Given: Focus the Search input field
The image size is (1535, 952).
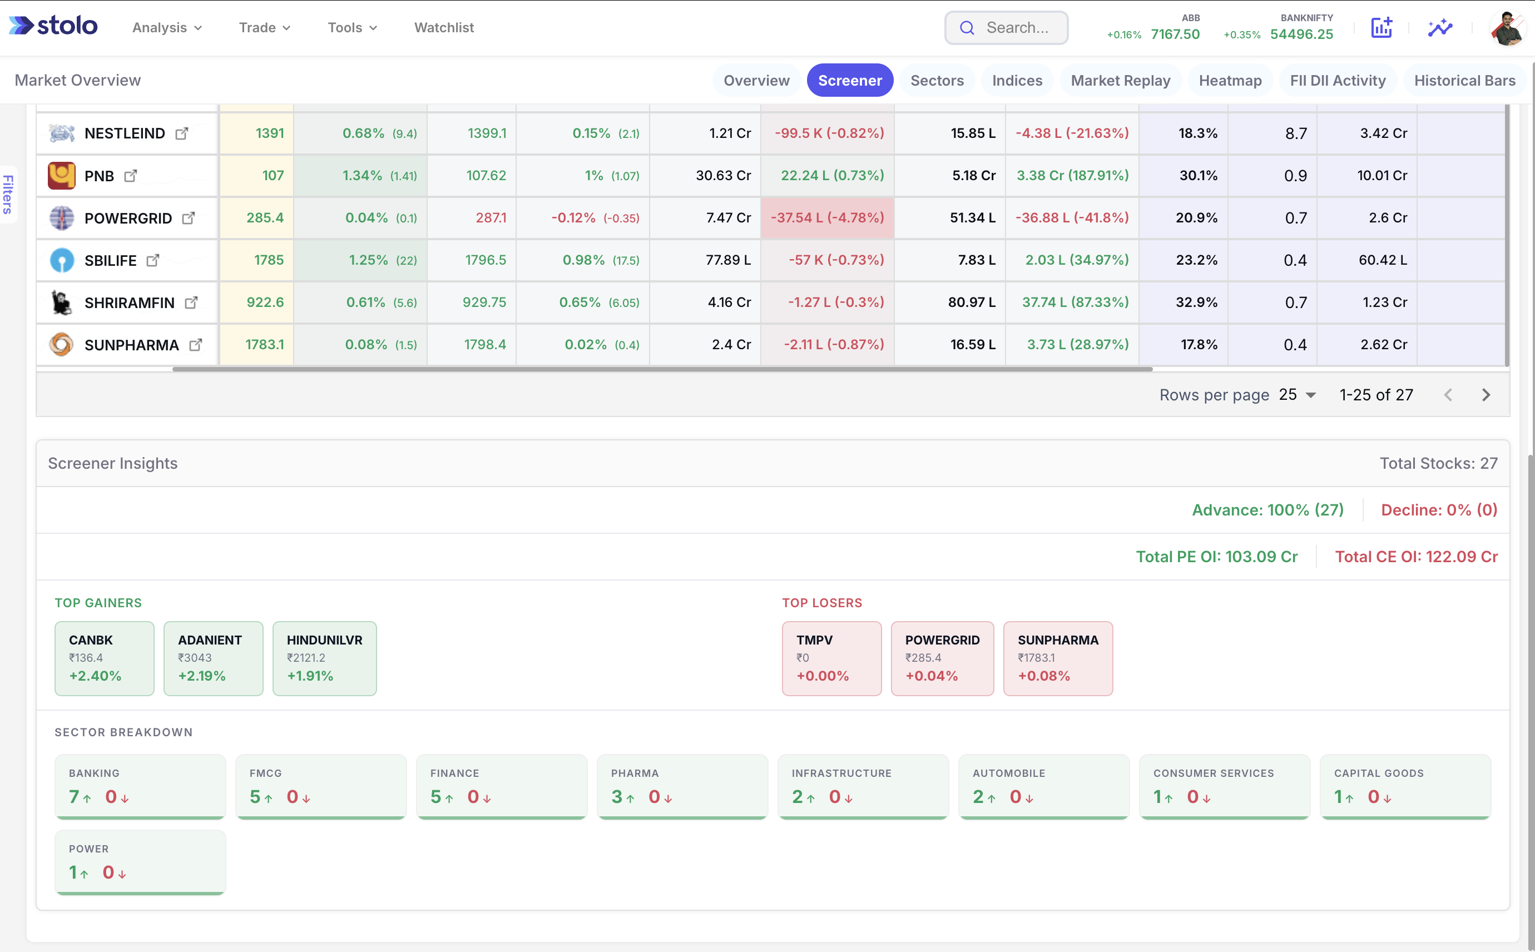Looking at the screenshot, I should click(x=1006, y=28).
